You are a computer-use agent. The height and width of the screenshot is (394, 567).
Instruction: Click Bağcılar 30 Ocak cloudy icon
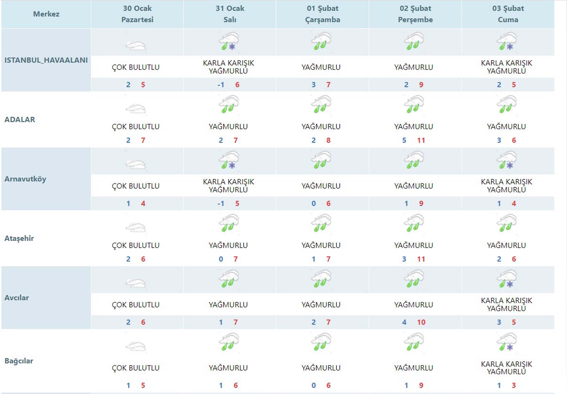[136, 347]
